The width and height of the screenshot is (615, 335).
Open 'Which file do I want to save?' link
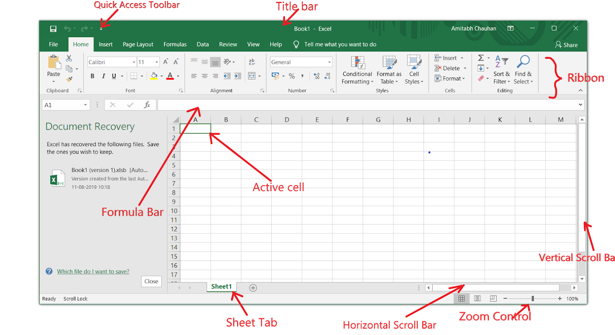[93, 271]
